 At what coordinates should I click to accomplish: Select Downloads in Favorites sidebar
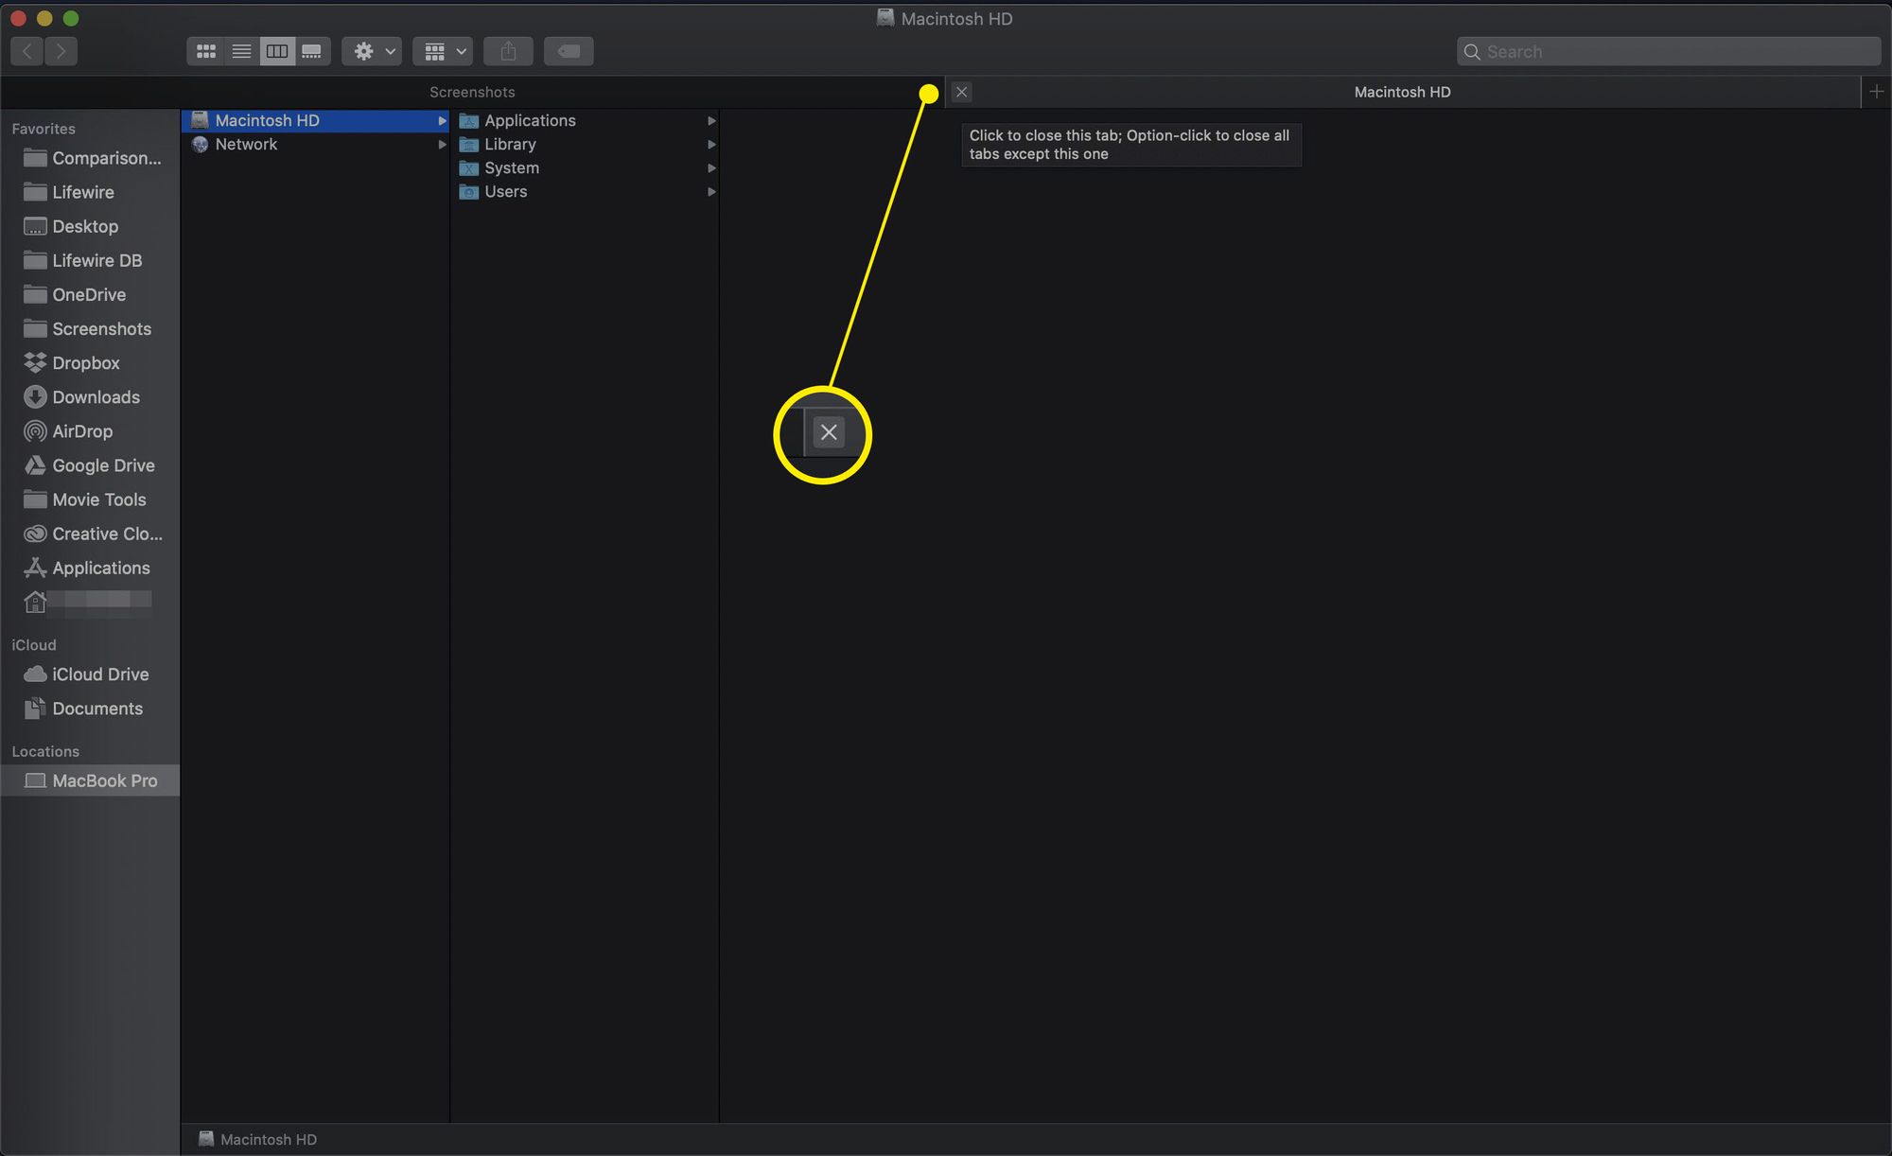click(x=96, y=396)
